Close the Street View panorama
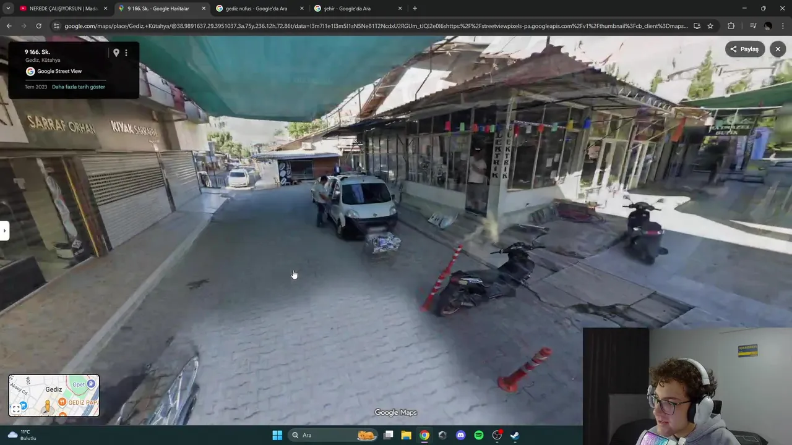The width and height of the screenshot is (792, 445). click(778, 49)
